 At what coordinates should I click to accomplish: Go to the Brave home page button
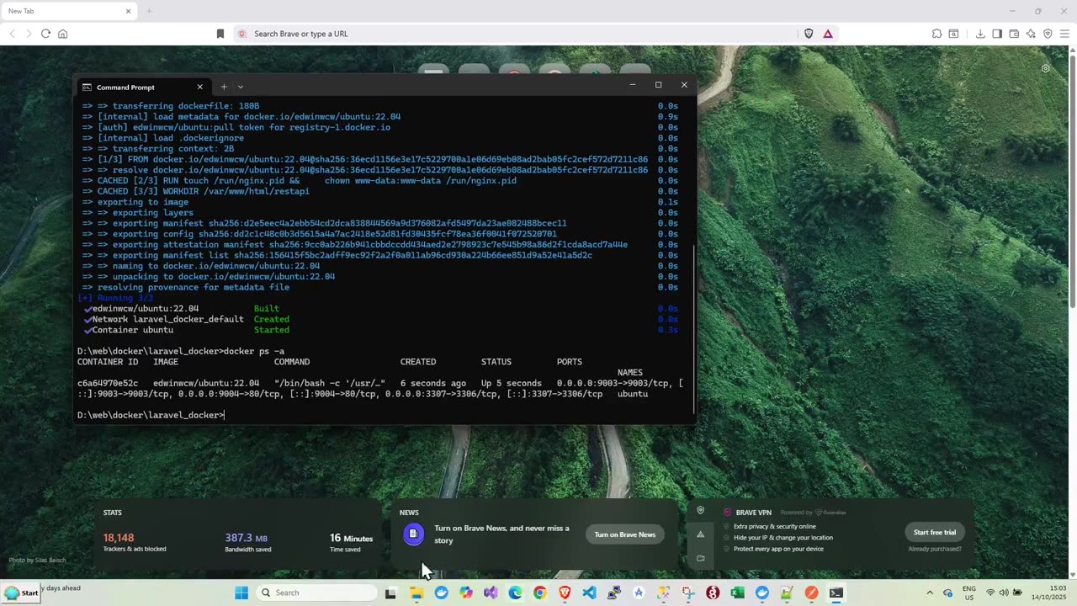pos(62,34)
